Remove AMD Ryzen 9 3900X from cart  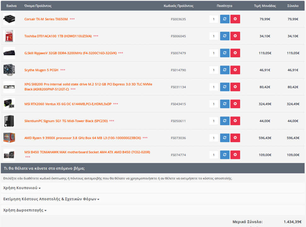coord(235,138)
